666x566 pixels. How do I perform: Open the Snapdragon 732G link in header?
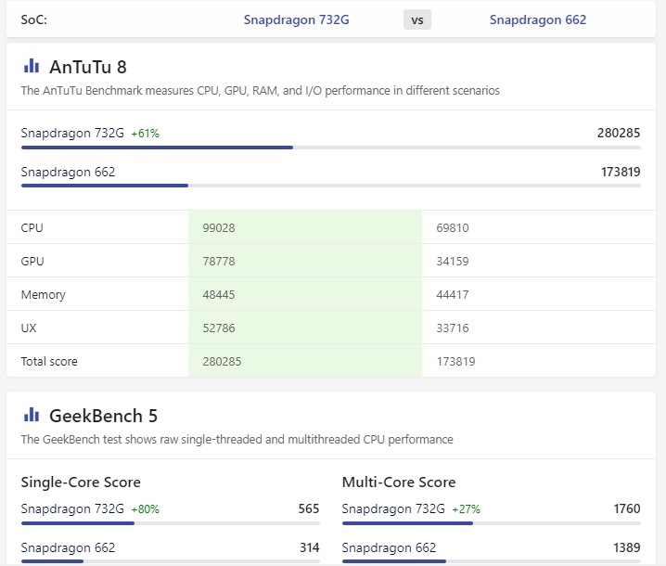[x=296, y=20]
